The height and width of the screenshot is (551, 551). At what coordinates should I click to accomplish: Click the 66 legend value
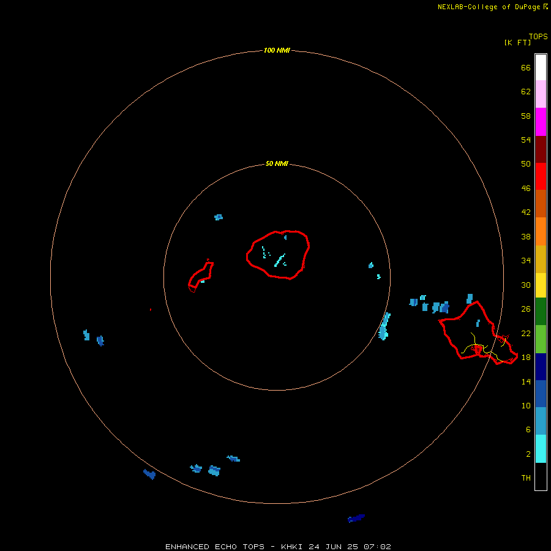point(526,67)
